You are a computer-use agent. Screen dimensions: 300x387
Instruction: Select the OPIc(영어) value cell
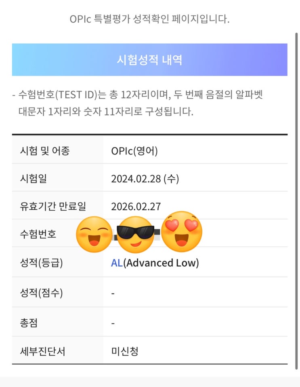point(134,151)
